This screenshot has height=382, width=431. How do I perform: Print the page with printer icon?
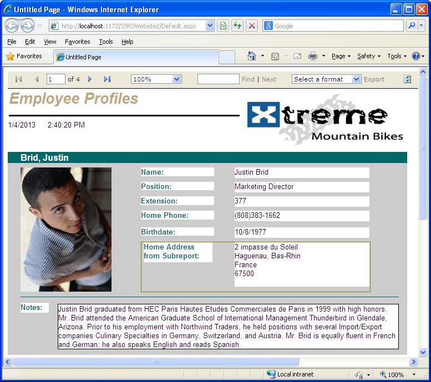(x=312, y=57)
